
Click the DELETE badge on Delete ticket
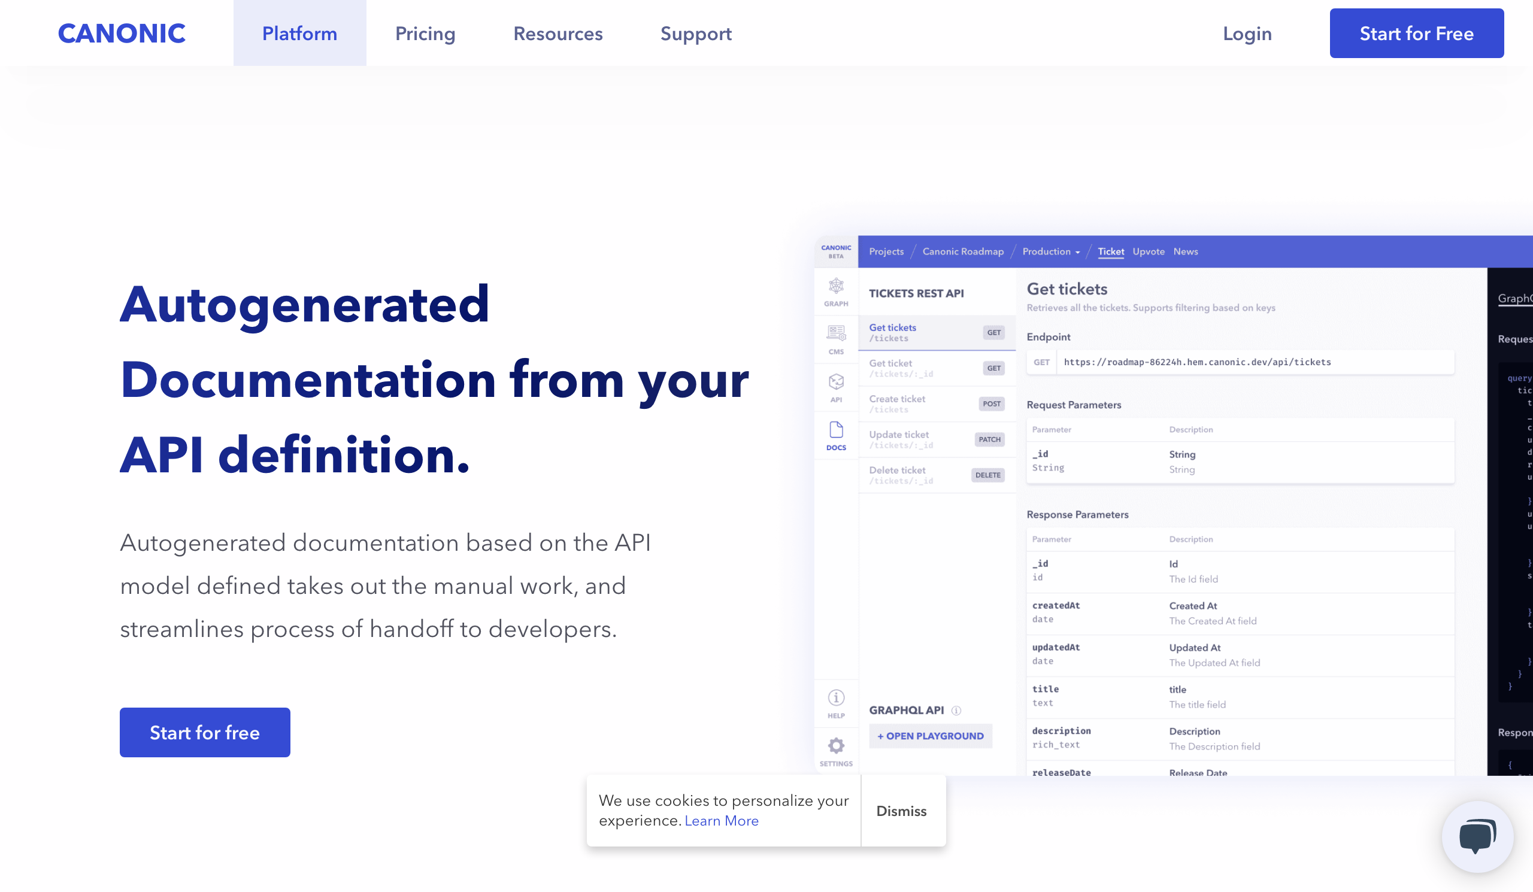pyautogui.click(x=988, y=475)
